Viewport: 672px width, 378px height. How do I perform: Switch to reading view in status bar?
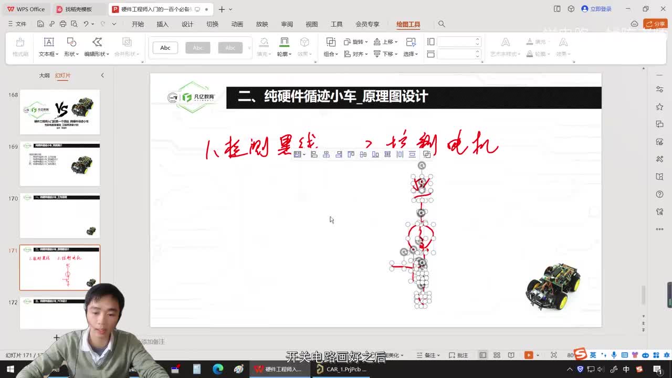pyautogui.click(x=511, y=355)
